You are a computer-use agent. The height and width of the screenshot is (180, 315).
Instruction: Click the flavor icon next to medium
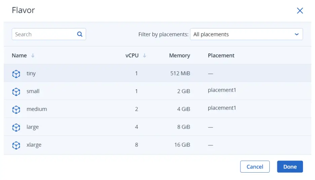16,109
